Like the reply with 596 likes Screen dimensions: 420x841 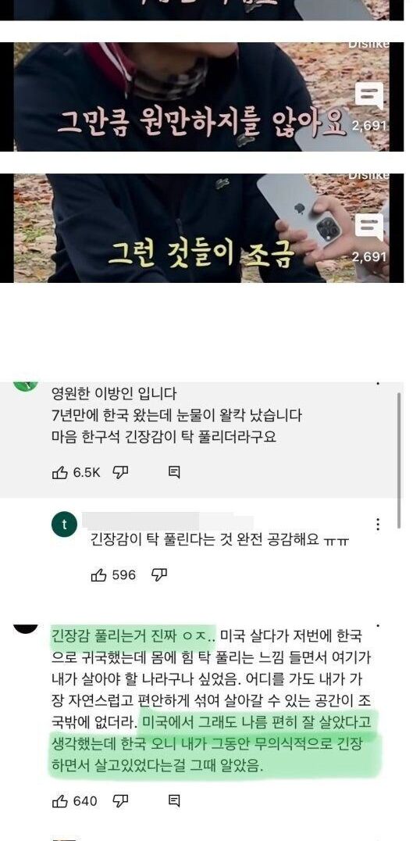[99, 575]
